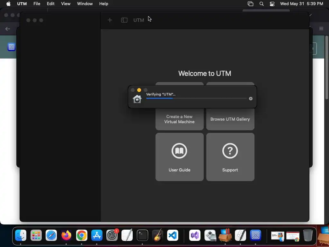Image resolution: width=329 pixels, height=247 pixels.
Task: Open the Apple menu
Action: click(x=8, y=4)
